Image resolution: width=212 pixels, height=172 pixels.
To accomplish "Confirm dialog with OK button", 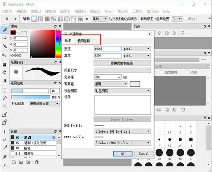I will click(123, 154).
